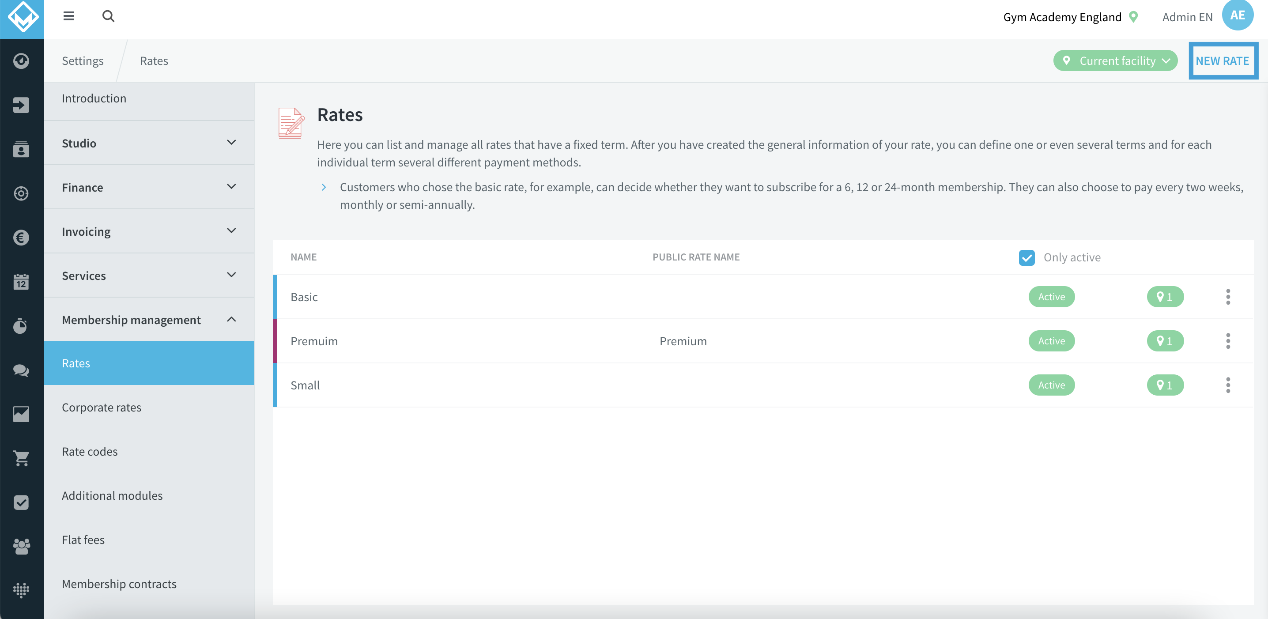The height and width of the screenshot is (619, 1268).
Task: Open the group users sidebar icon
Action: point(21,546)
